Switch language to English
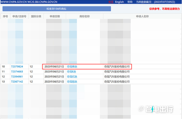Screen dimensions: 182x119 click(x=119, y=2)
